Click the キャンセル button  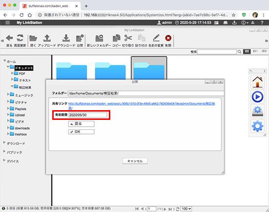pyautogui.click(x=135, y=161)
